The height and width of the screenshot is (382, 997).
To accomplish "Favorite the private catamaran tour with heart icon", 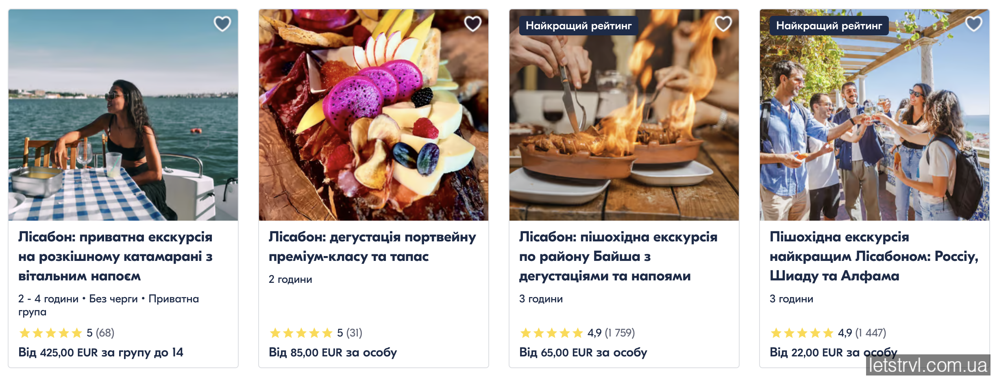I will (222, 24).
